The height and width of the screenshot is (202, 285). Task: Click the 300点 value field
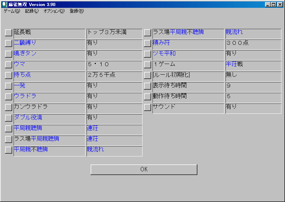coord(253,44)
